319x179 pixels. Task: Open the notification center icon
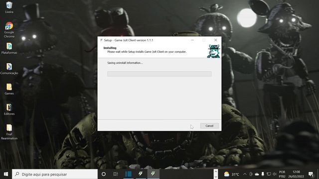pos(311,174)
